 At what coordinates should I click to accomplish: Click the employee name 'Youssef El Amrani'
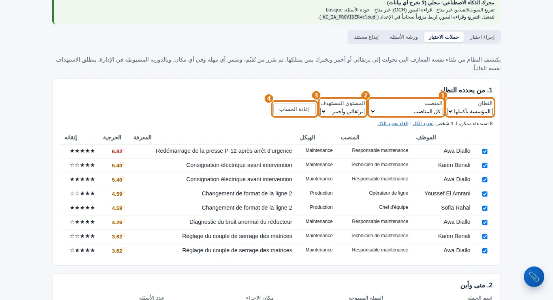point(448,193)
